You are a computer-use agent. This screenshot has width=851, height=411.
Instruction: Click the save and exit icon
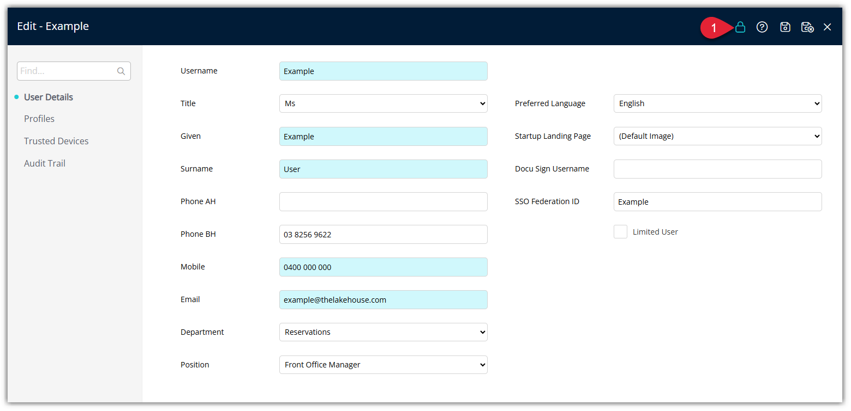click(807, 27)
